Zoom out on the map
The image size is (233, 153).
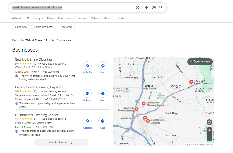(209, 138)
